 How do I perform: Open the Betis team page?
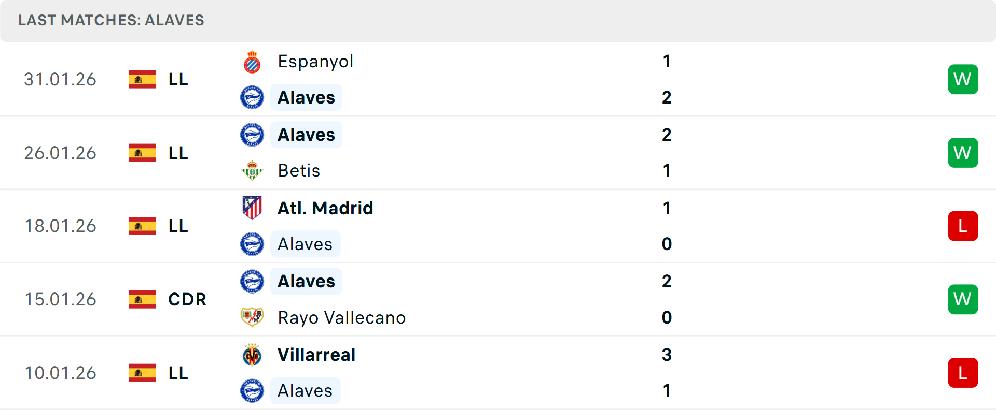coord(299,170)
